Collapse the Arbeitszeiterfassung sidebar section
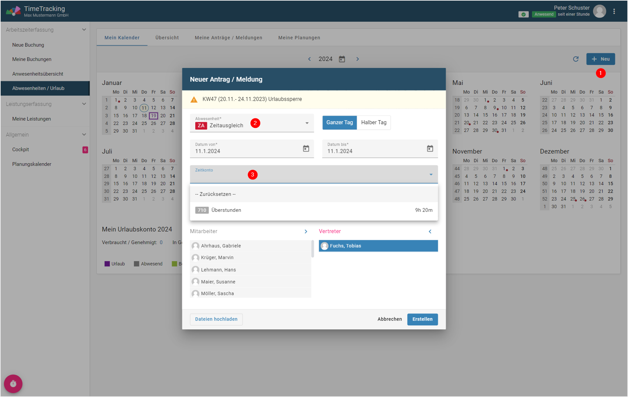The width and height of the screenshot is (628, 397). [x=84, y=30]
